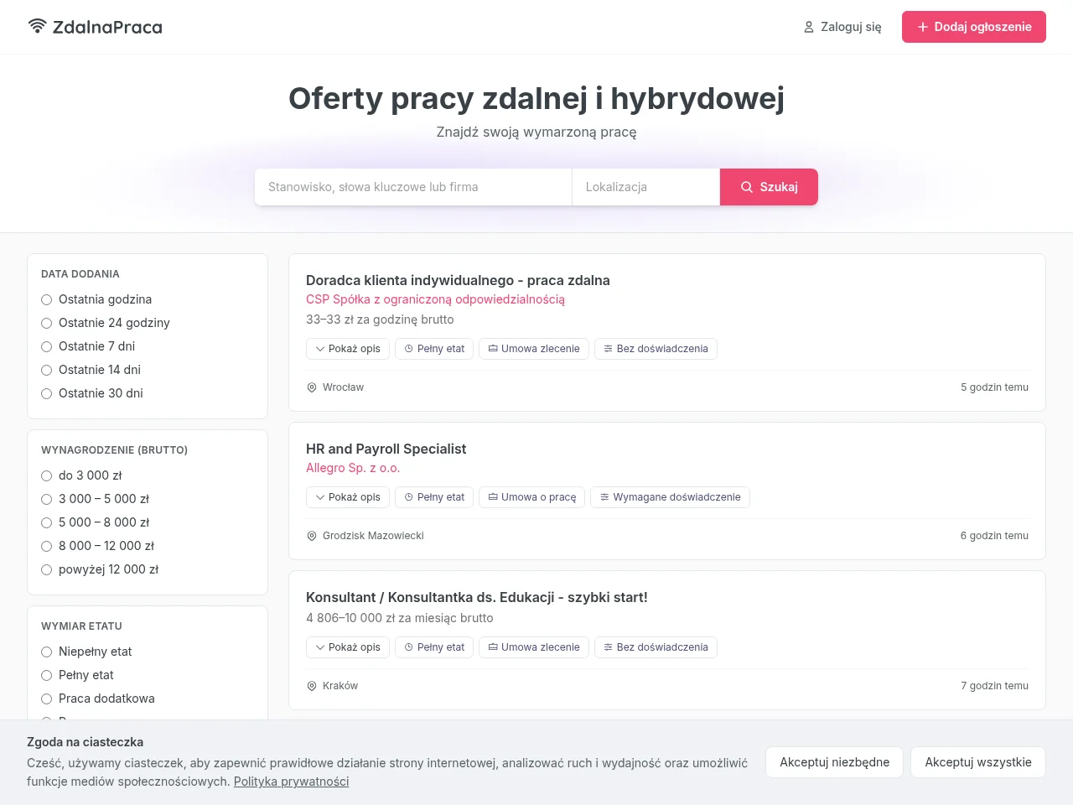Click the plus icon in Dodaj ogłoszenie

(923, 27)
